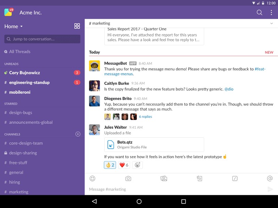Open the emoji picker in the message bar
Viewport: 278px width, 208px height.
[92, 179]
